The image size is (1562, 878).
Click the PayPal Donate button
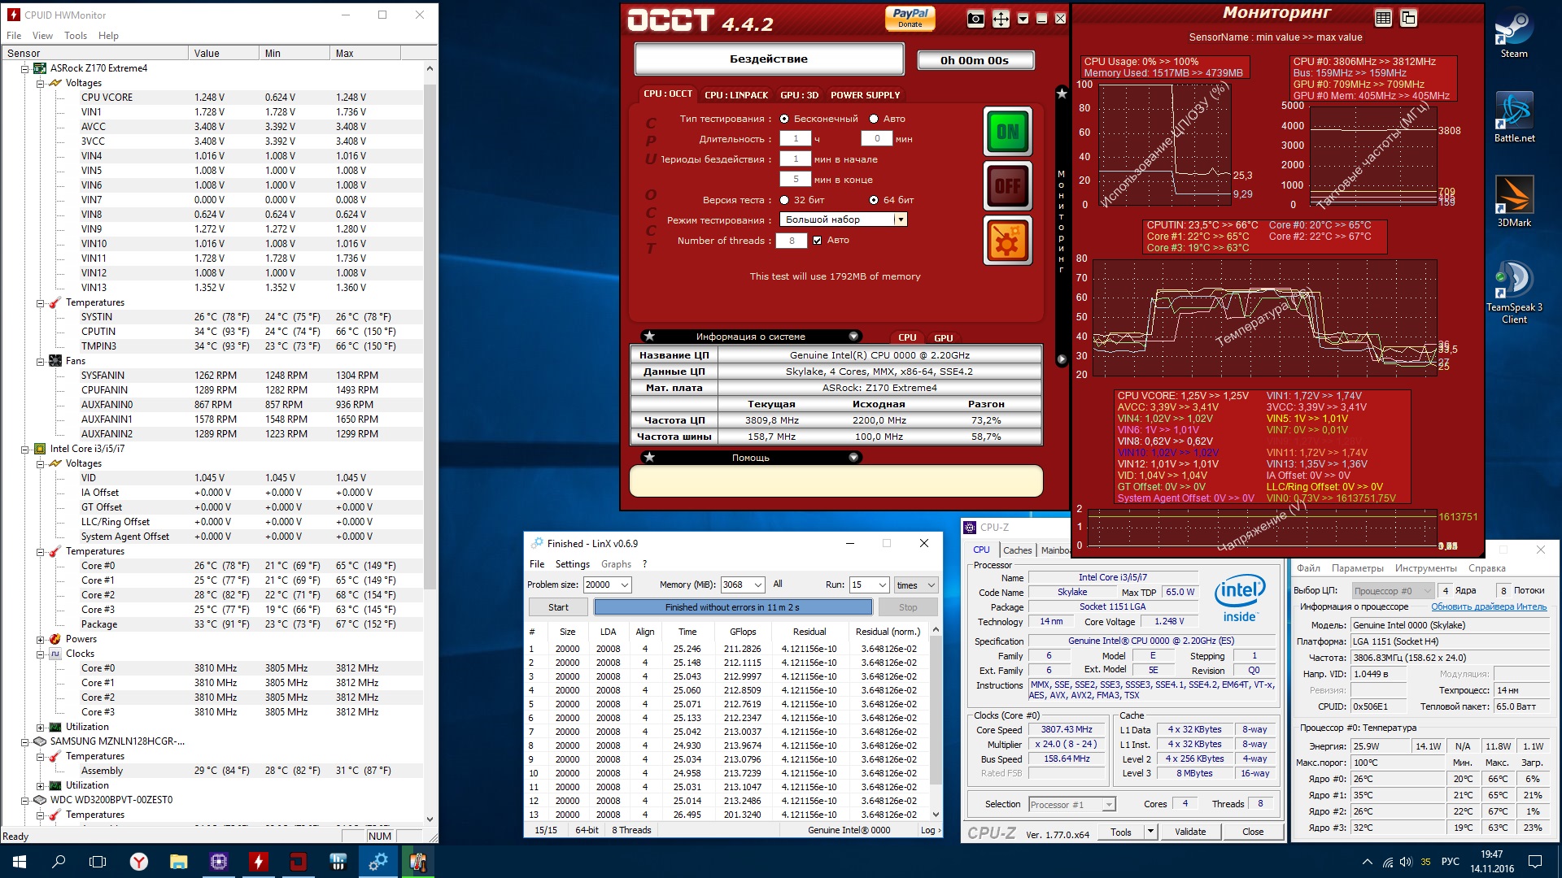pyautogui.click(x=910, y=18)
